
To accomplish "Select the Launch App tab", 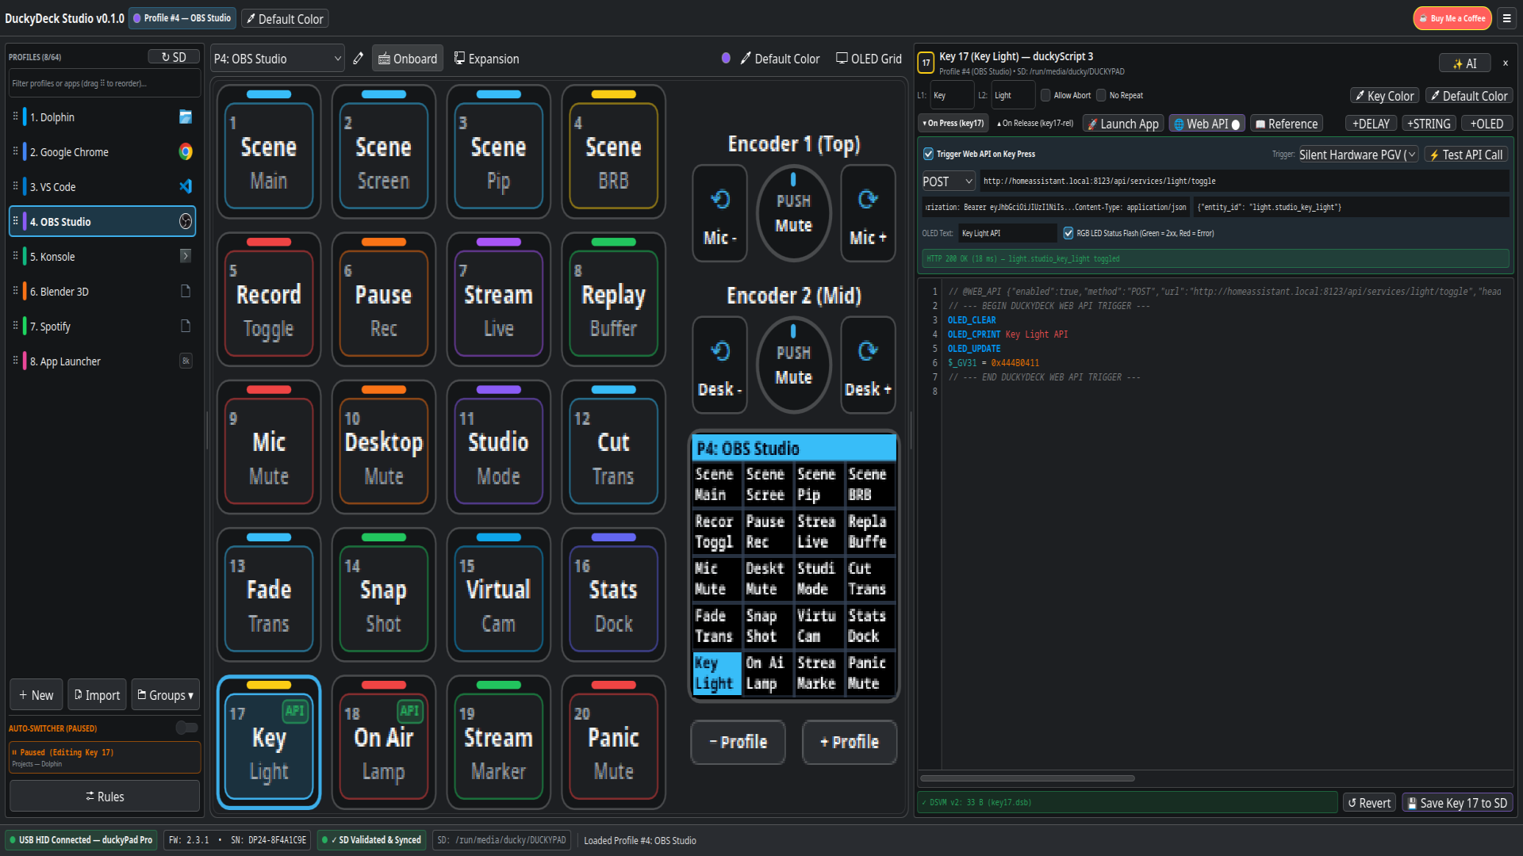I will [1123, 124].
